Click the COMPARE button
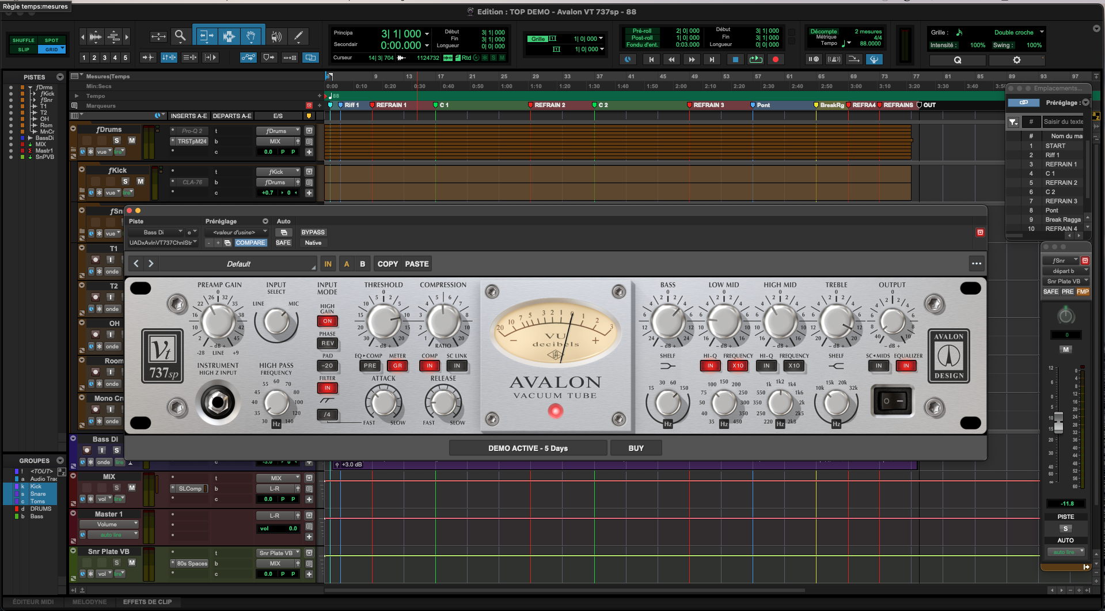The height and width of the screenshot is (611, 1105). [250, 242]
